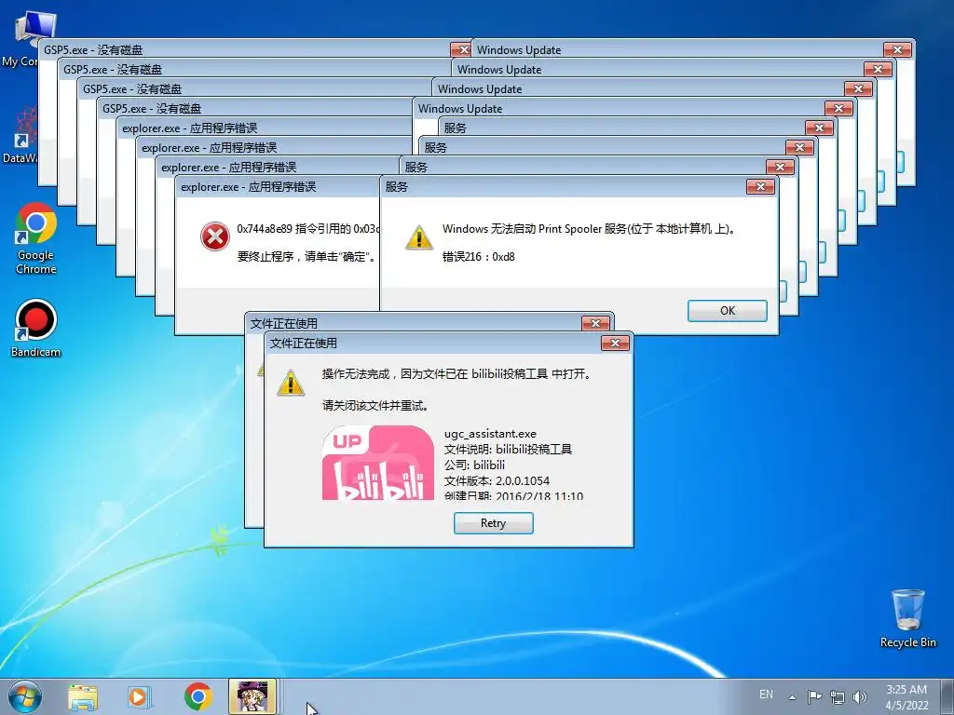
Task: Click the frontmost GSP5.exe dialog title bar
Action: point(255,109)
